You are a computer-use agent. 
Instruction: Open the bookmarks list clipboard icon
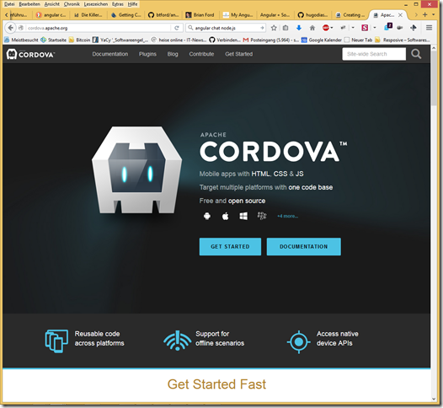click(x=286, y=28)
